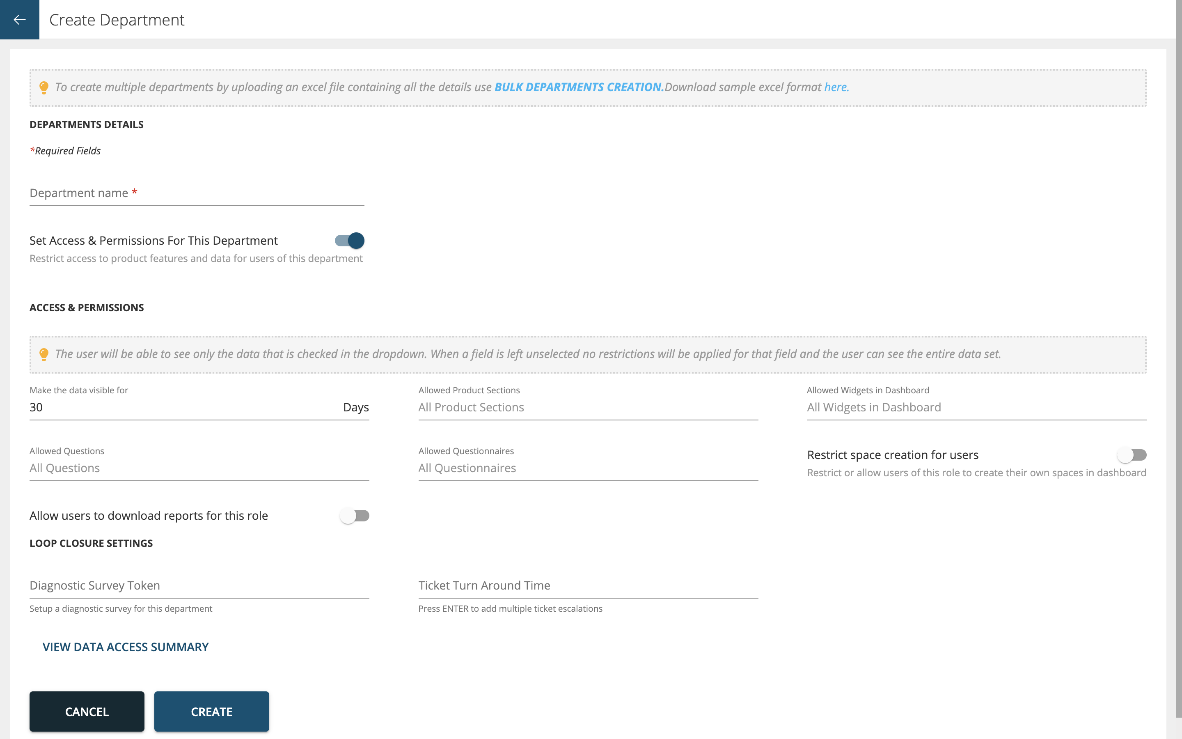The width and height of the screenshot is (1182, 739).
Task: Click the CREATE button to submit form
Action: pos(211,712)
